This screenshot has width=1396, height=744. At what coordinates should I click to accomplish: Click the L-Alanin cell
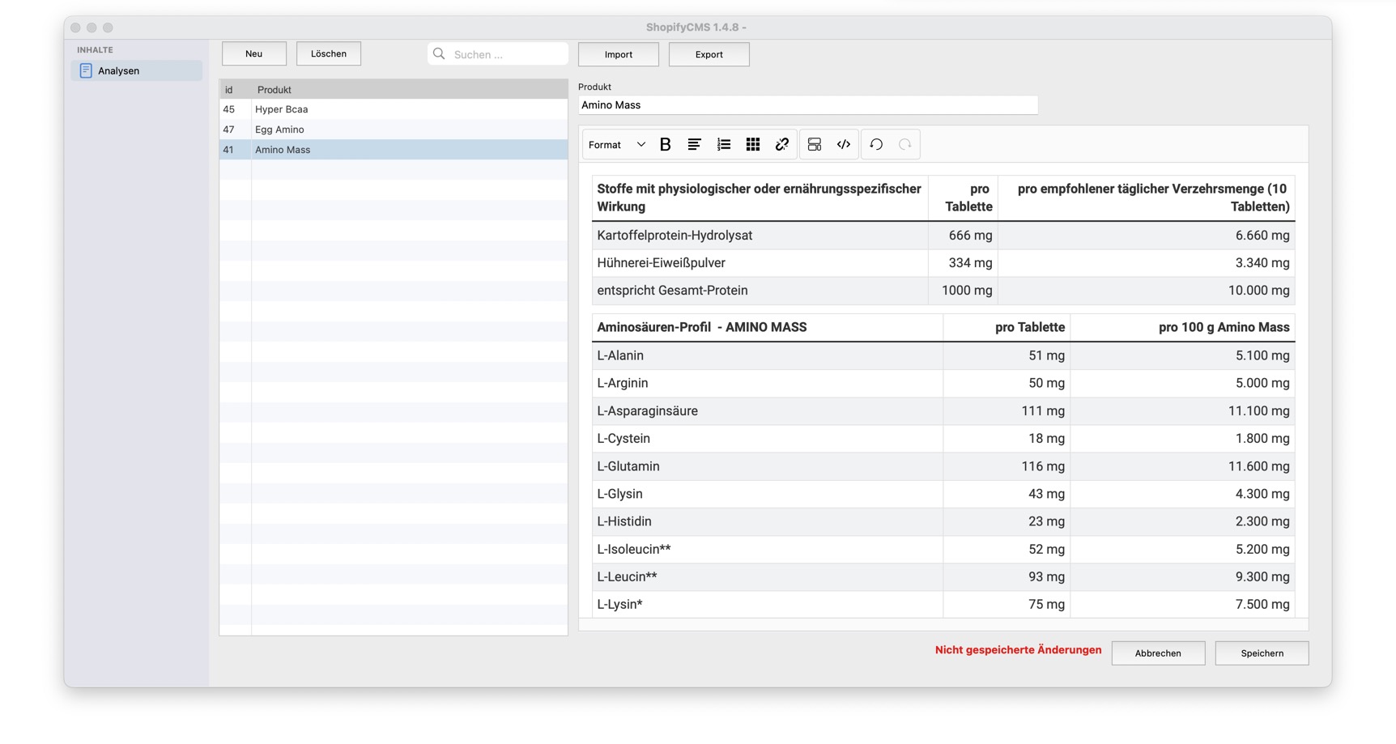(767, 356)
